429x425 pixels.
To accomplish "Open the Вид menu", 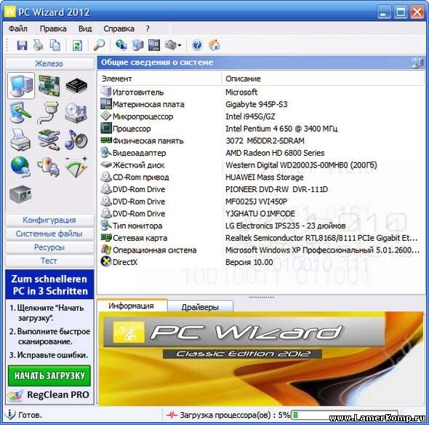I will (85, 28).
